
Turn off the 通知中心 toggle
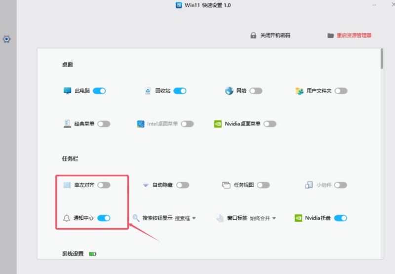[104, 218]
